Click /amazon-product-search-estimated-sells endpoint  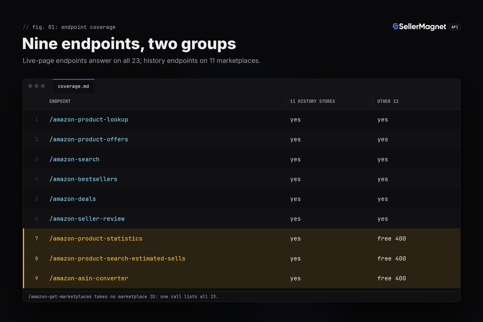[x=117, y=258]
